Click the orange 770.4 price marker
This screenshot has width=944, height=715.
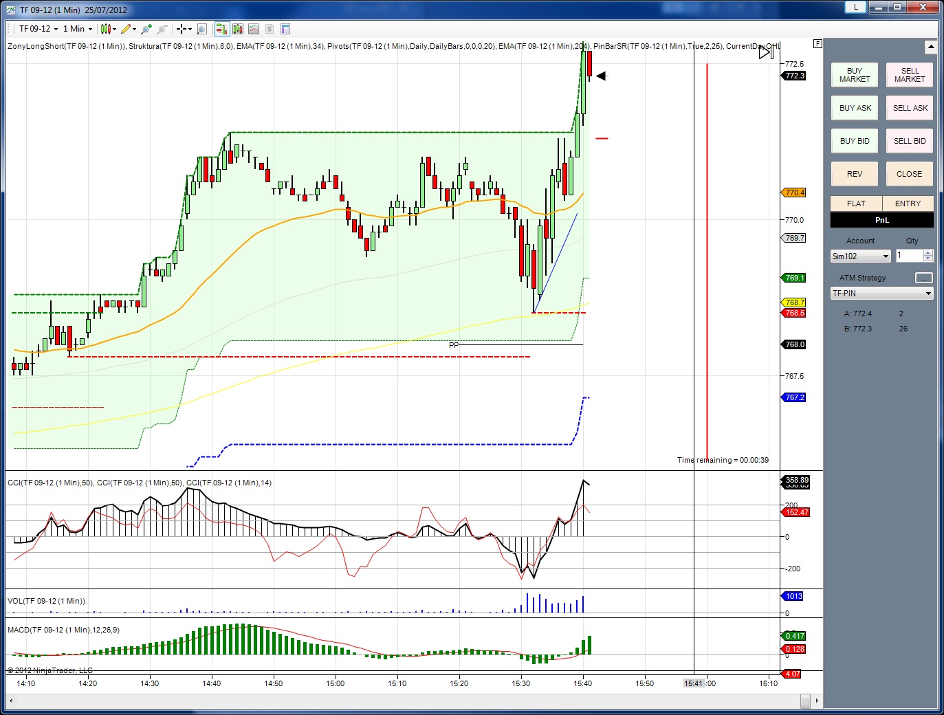(794, 192)
